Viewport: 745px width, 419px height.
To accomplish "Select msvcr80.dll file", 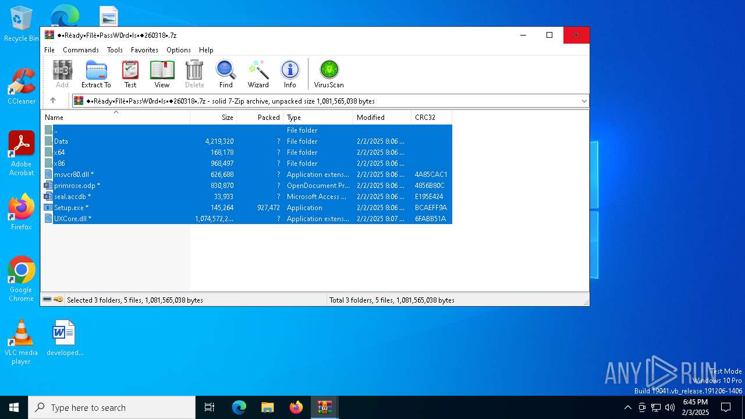I will (247, 175).
